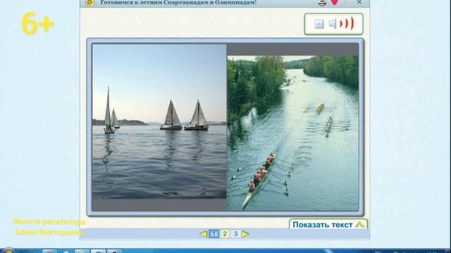Click the window title 'Готовимся к летним Спартакиадам и Олимпиадам!'
The image size is (451, 253).
coord(178,3)
